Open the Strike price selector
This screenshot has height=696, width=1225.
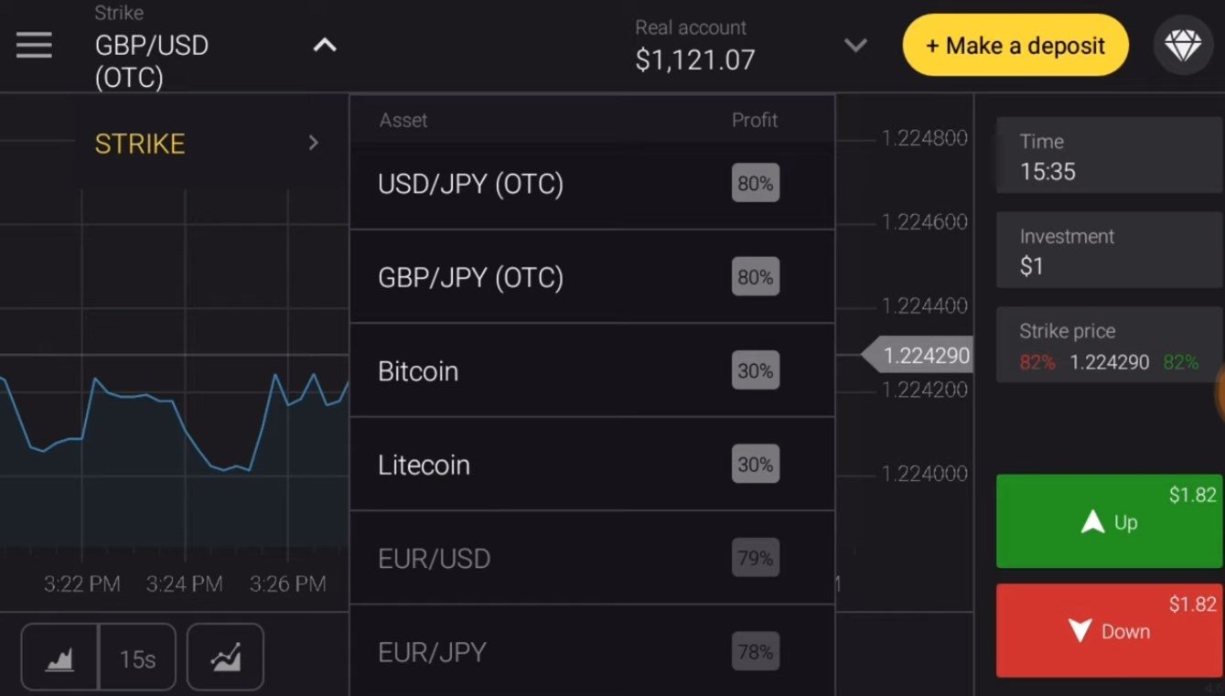(x=1109, y=346)
